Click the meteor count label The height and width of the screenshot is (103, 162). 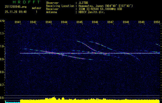click(x=36, y=8)
